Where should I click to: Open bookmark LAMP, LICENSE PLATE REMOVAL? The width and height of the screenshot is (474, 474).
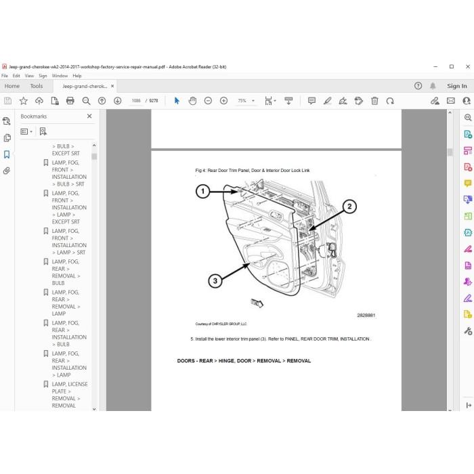click(x=70, y=395)
